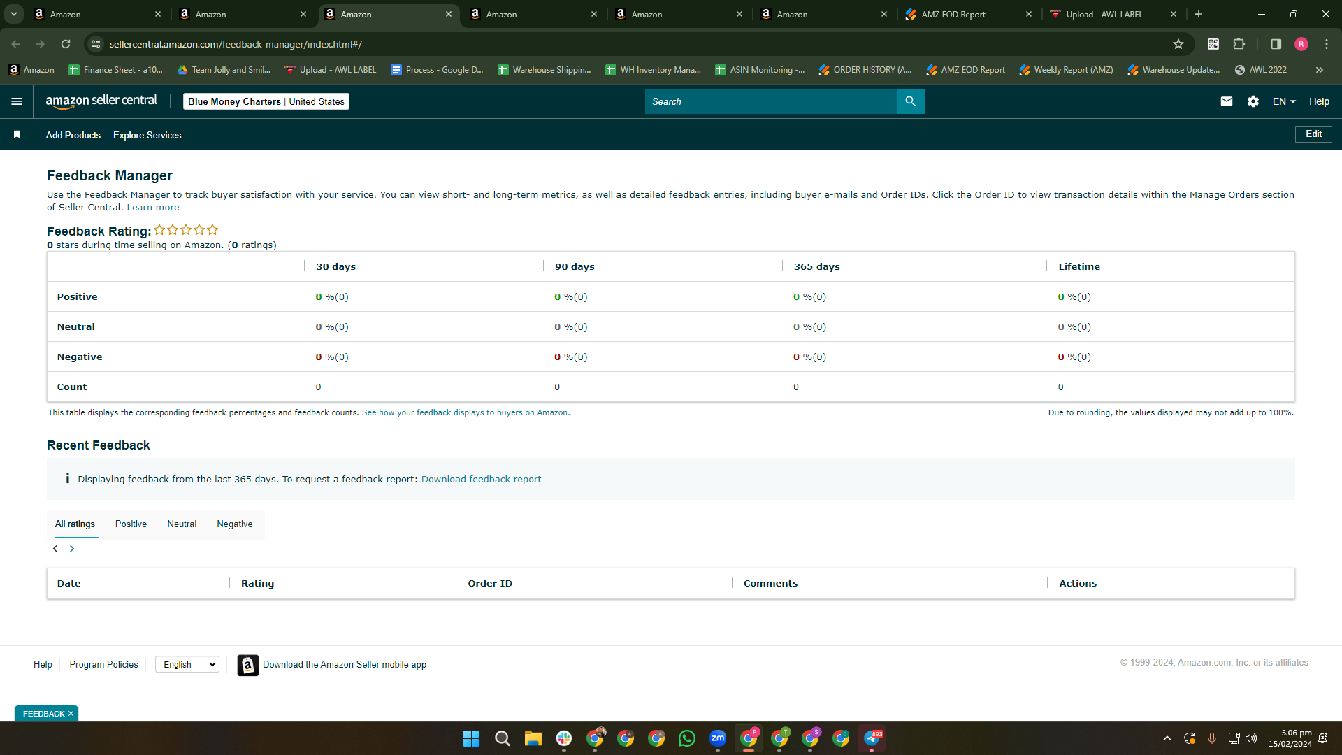Image resolution: width=1342 pixels, height=755 pixels.
Task: Show hidden system tray icons
Action: (1167, 738)
